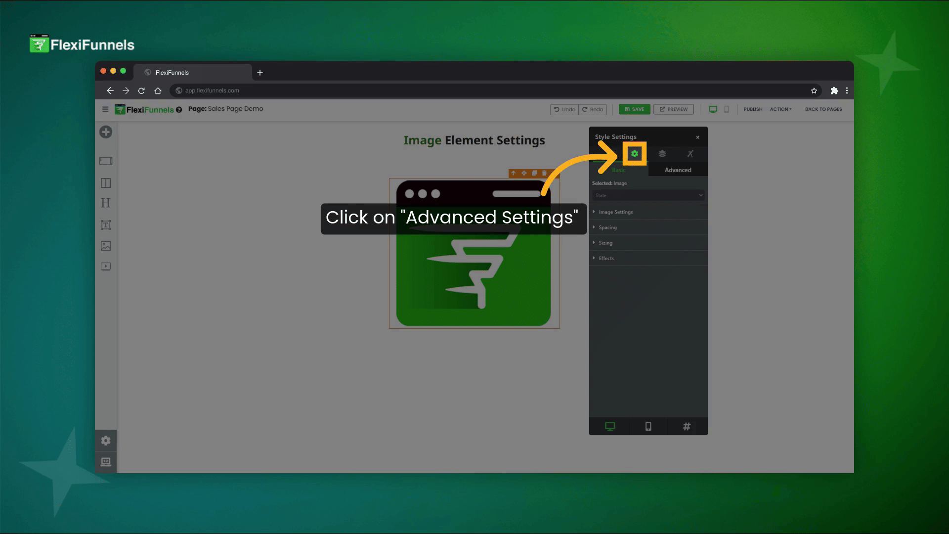Select the image element sidebar icon
Viewport: 949px width, 534px height.
tap(106, 246)
